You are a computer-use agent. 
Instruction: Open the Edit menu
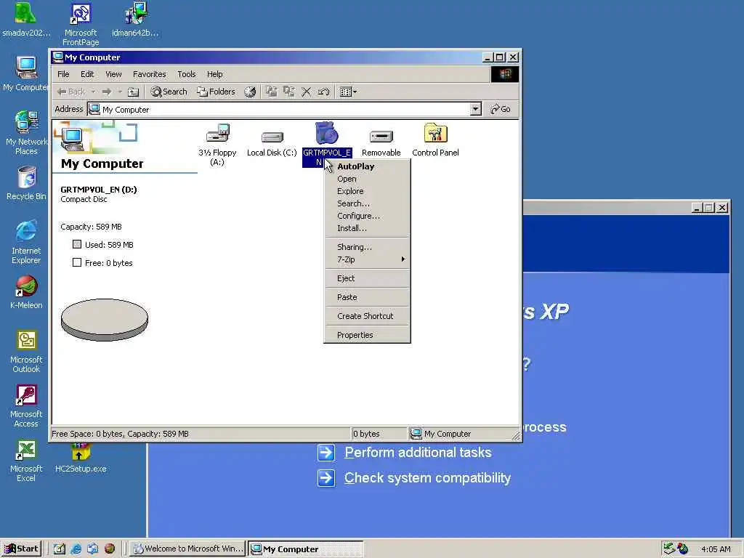coord(87,75)
